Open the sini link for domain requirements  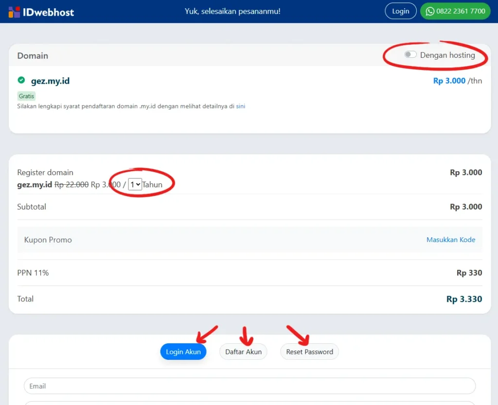240,106
